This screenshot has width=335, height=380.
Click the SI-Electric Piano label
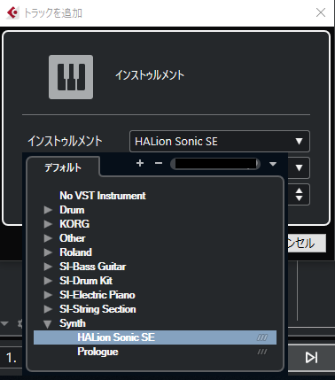click(97, 295)
